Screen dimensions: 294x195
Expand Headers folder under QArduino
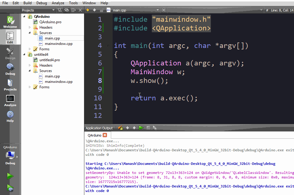(x=30, y=27)
